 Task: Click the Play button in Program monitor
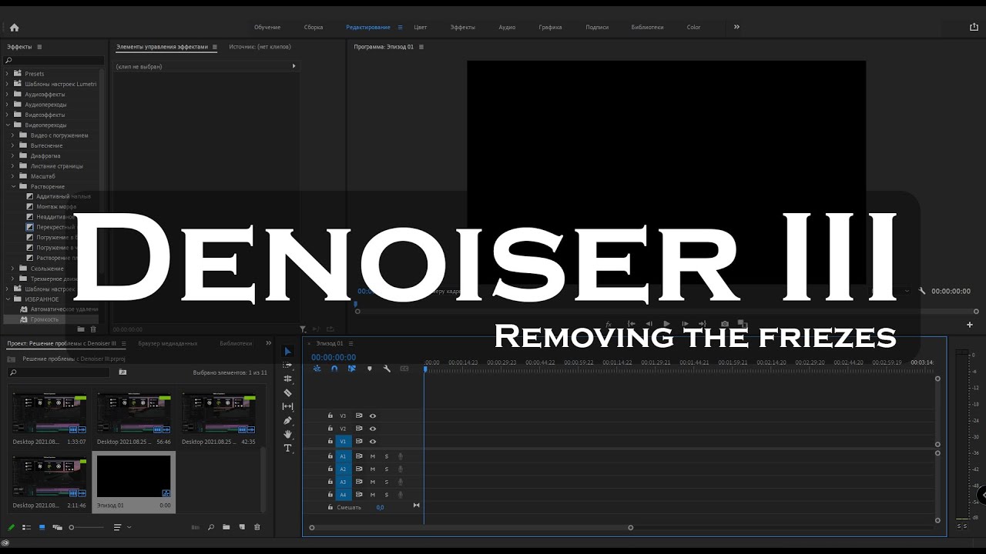pyautogui.click(x=666, y=324)
